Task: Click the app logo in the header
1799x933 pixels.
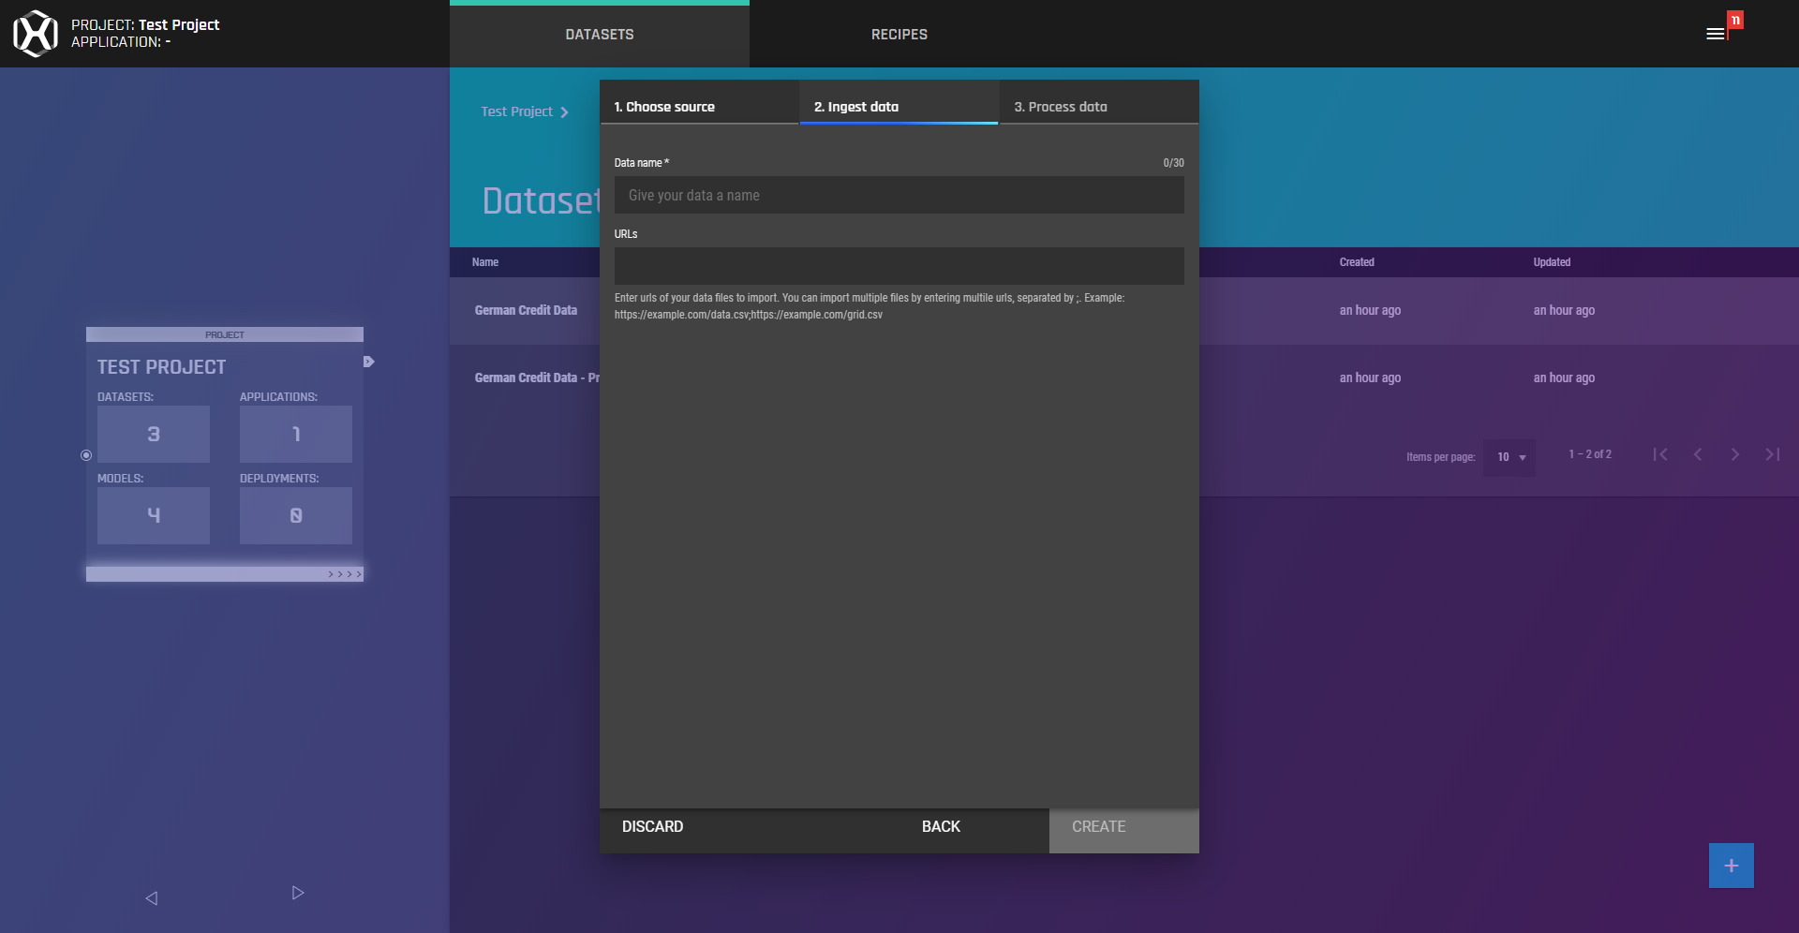Action: click(36, 34)
